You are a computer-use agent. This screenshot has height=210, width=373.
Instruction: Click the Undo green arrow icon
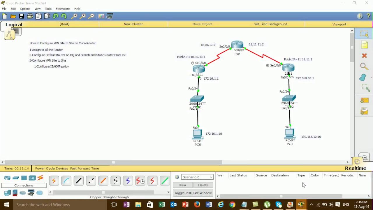[56, 16]
